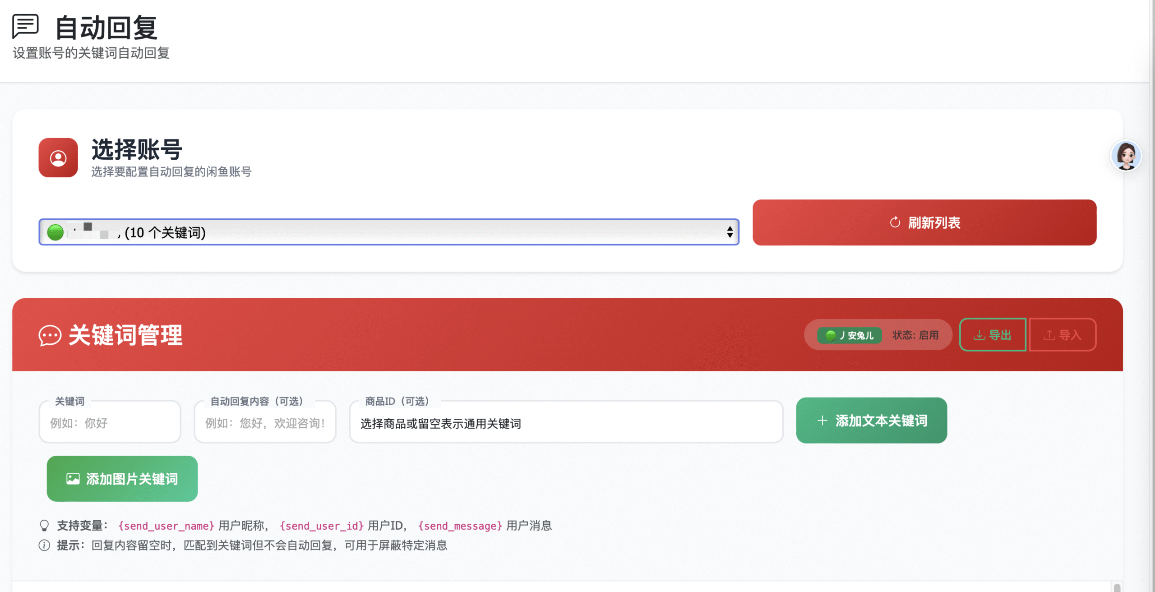The width and height of the screenshot is (1155, 592).
Task: Click the lightbulb icon beside 支持变量
Action: tap(44, 526)
